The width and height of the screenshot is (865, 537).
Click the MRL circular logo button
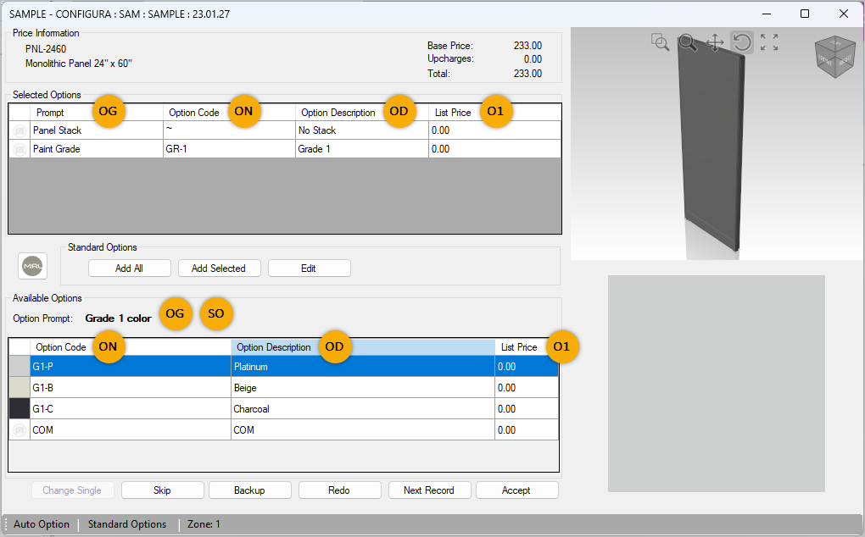point(32,265)
